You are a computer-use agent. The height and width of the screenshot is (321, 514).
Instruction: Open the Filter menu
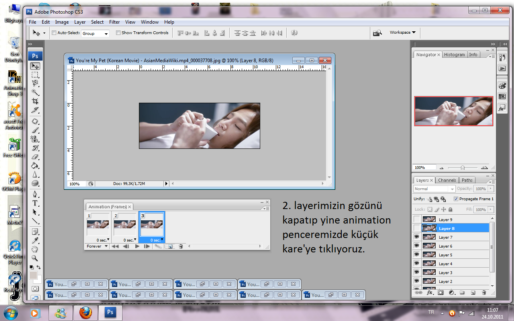pyautogui.click(x=114, y=22)
